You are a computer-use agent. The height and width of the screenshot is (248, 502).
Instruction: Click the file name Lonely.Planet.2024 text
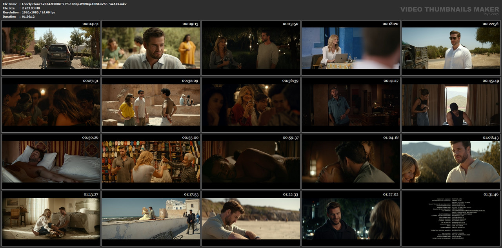click(74, 4)
